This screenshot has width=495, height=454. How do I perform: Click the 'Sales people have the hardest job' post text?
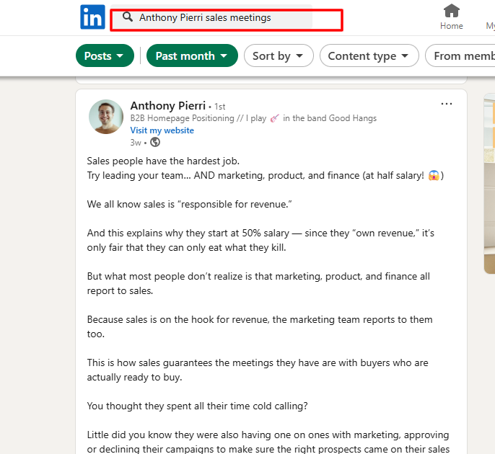(x=163, y=161)
